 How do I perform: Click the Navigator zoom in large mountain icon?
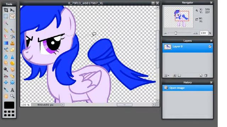(x=195, y=33)
